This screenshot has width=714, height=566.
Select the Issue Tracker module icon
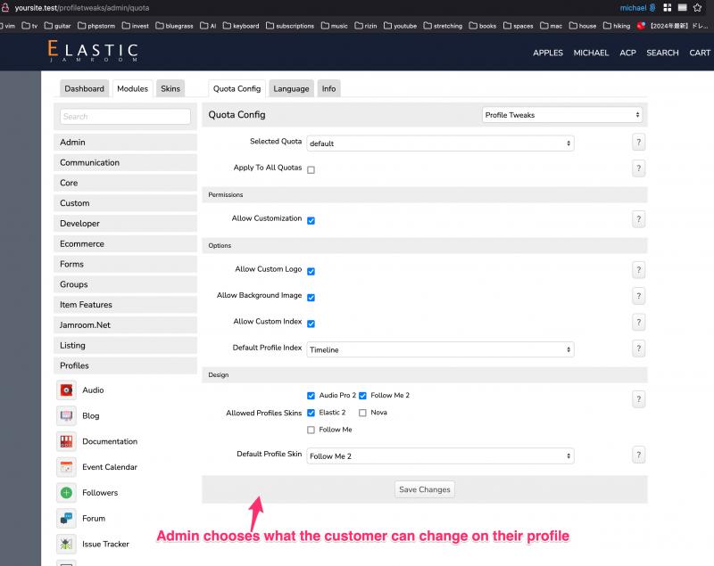click(66, 544)
